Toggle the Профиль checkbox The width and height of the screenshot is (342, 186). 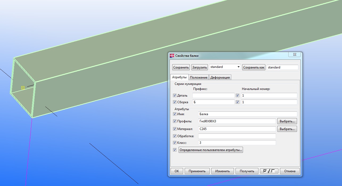coord(175,121)
